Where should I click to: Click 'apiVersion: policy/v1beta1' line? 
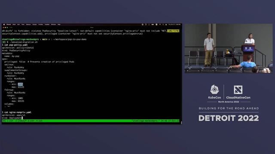point(18,47)
